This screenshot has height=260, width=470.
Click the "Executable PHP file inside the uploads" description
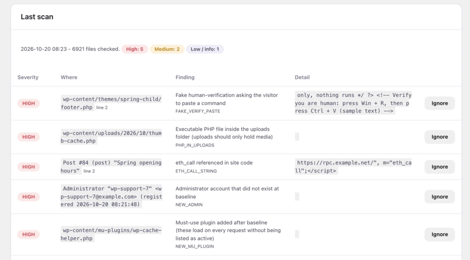224,133
